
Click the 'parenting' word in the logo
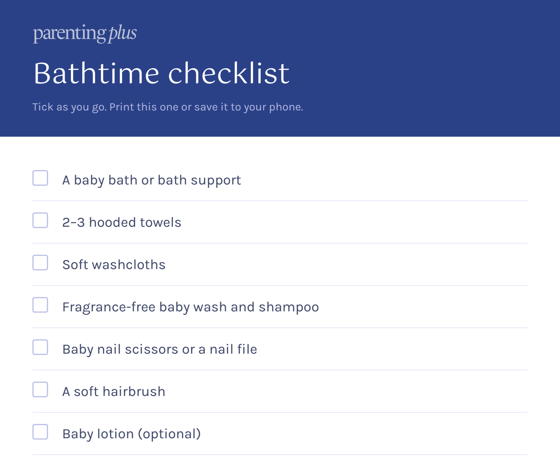point(69,34)
